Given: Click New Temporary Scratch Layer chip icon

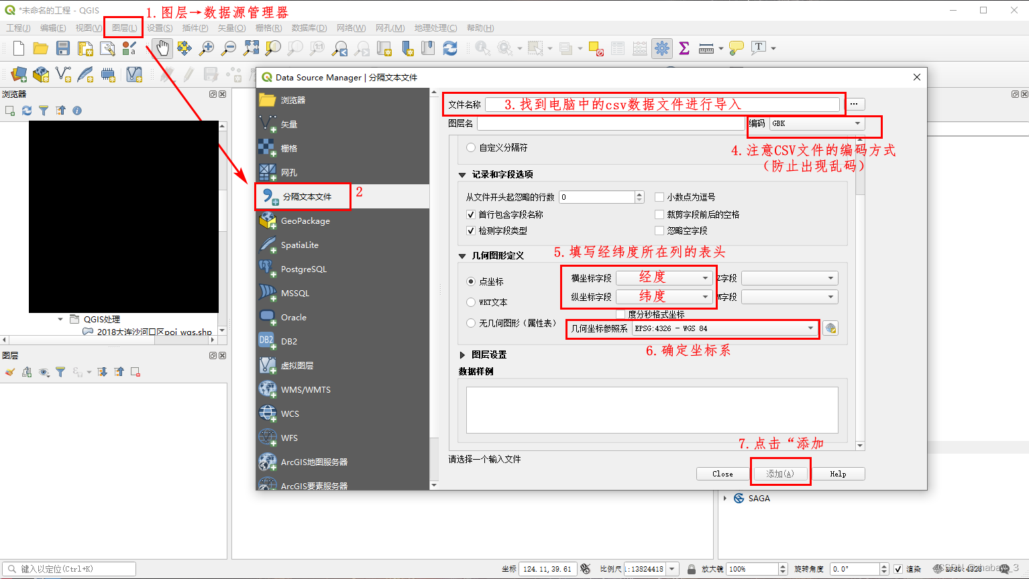Looking at the screenshot, I should [107, 74].
